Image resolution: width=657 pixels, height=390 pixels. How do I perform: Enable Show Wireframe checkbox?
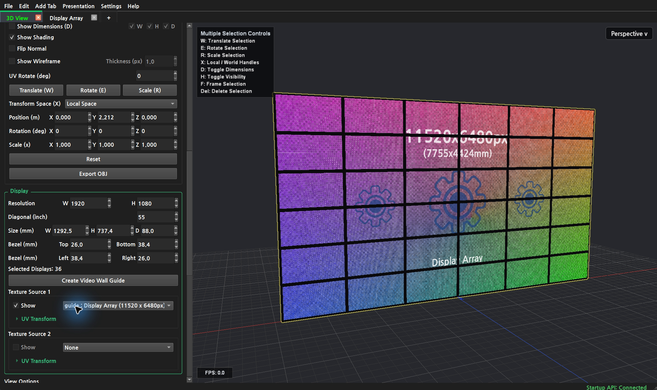[12, 61]
